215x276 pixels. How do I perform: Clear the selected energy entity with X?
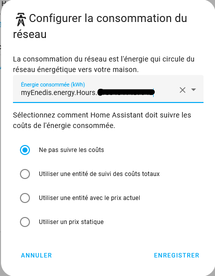(x=183, y=90)
